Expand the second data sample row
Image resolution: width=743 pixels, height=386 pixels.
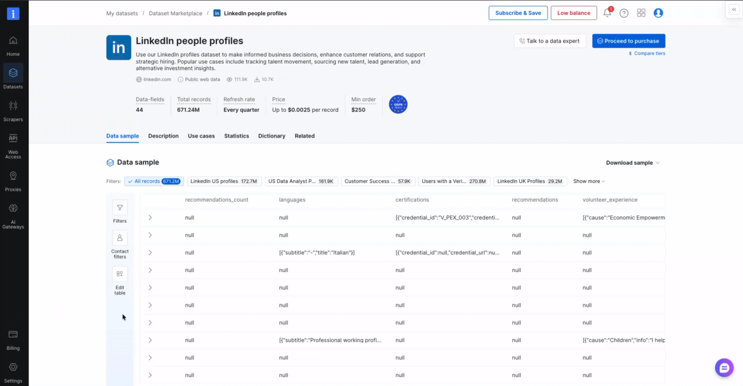pyautogui.click(x=150, y=235)
